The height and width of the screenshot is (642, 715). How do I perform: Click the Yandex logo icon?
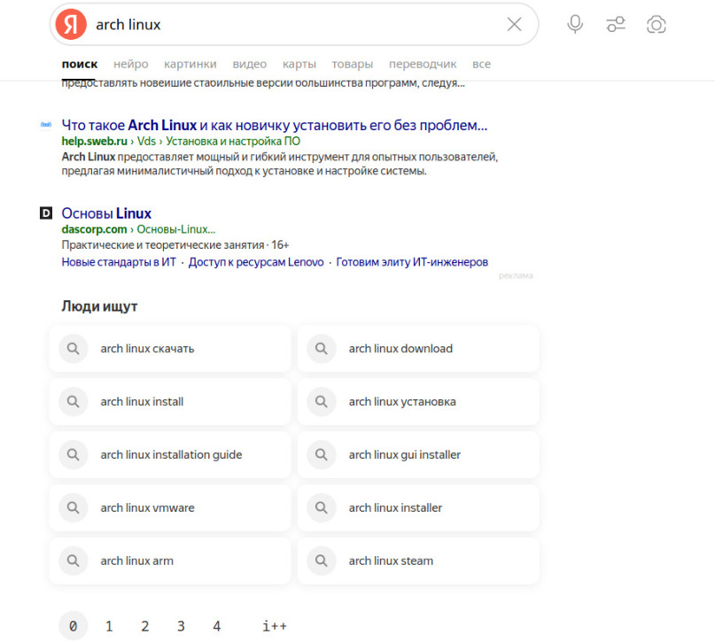click(x=71, y=24)
